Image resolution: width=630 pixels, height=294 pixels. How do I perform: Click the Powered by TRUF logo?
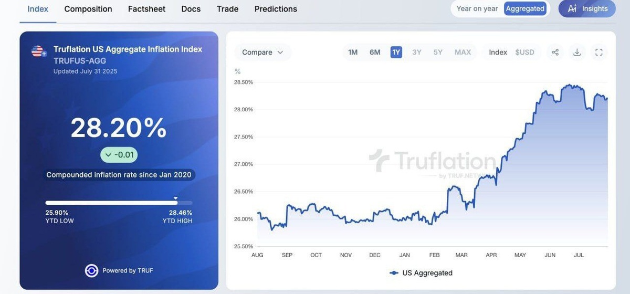(x=91, y=270)
